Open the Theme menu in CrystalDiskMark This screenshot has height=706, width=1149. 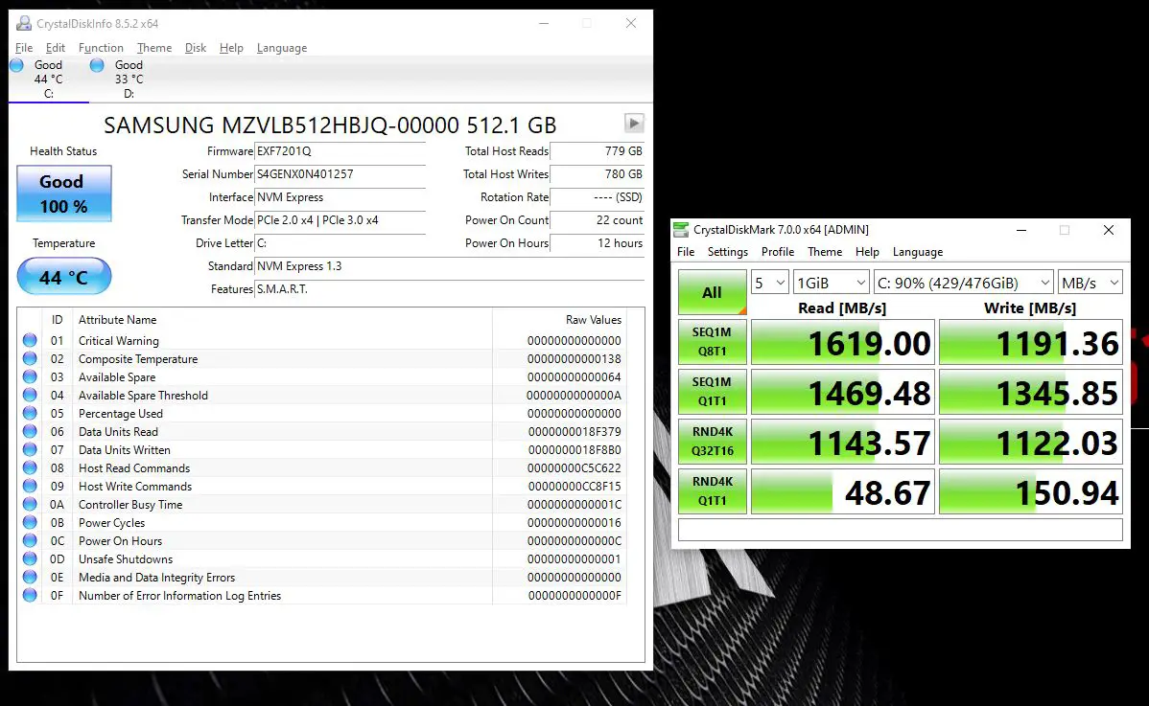pyautogui.click(x=825, y=252)
